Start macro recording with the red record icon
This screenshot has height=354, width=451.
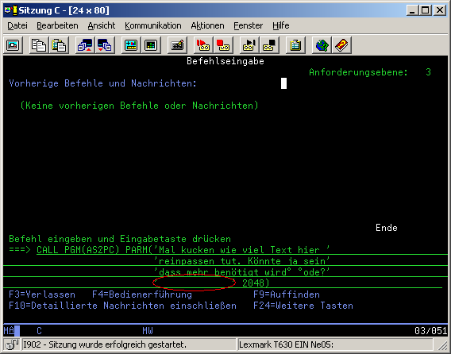coord(203,45)
